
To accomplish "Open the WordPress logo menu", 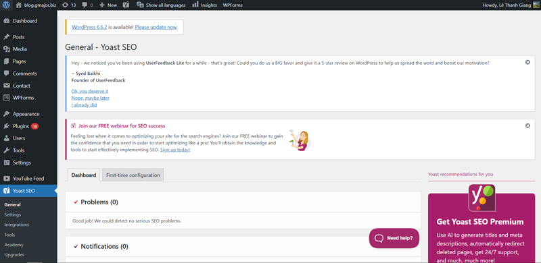I will (x=6, y=5).
